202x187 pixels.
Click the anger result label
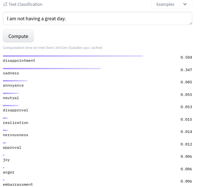tap(9, 172)
